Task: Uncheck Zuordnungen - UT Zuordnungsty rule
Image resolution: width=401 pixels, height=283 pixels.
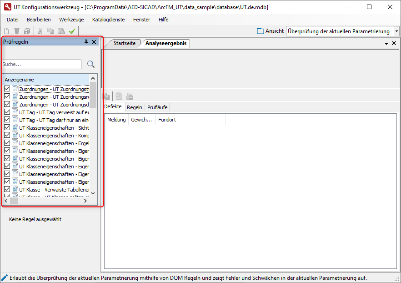Action: click(x=7, y=89)
